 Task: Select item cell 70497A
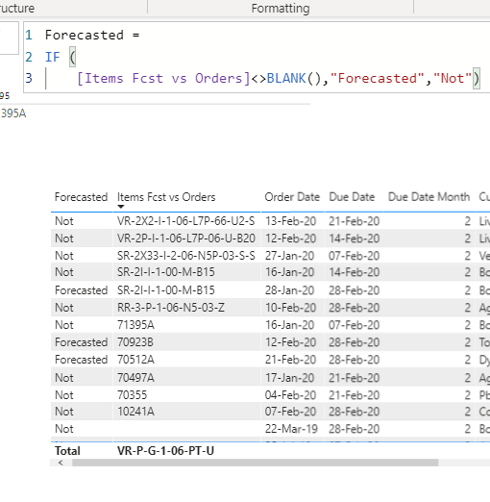135,378
